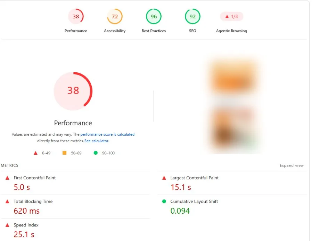Jump to the SEO category label

tap(192, 31)
